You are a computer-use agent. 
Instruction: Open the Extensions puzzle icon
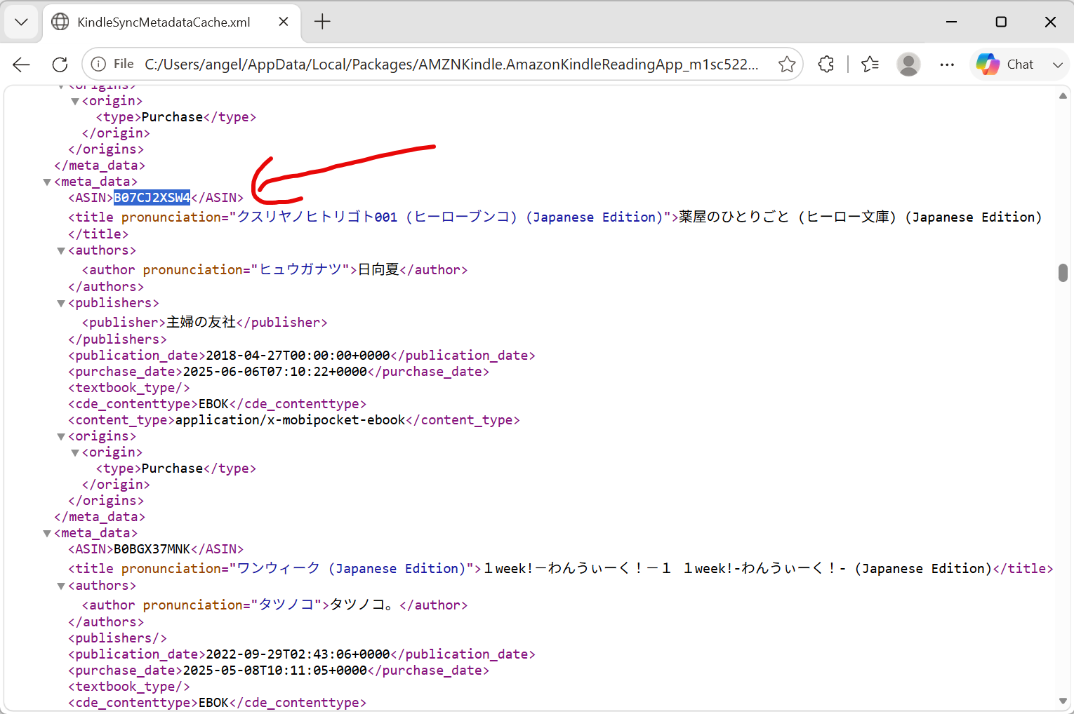point(826,65)
